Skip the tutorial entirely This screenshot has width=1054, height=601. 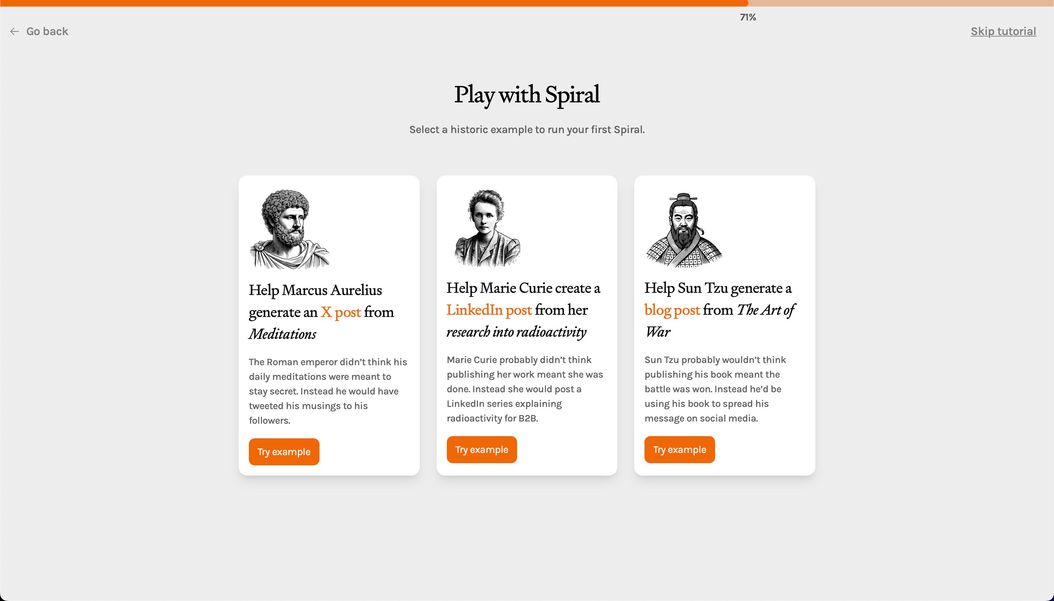point(1003,31)
